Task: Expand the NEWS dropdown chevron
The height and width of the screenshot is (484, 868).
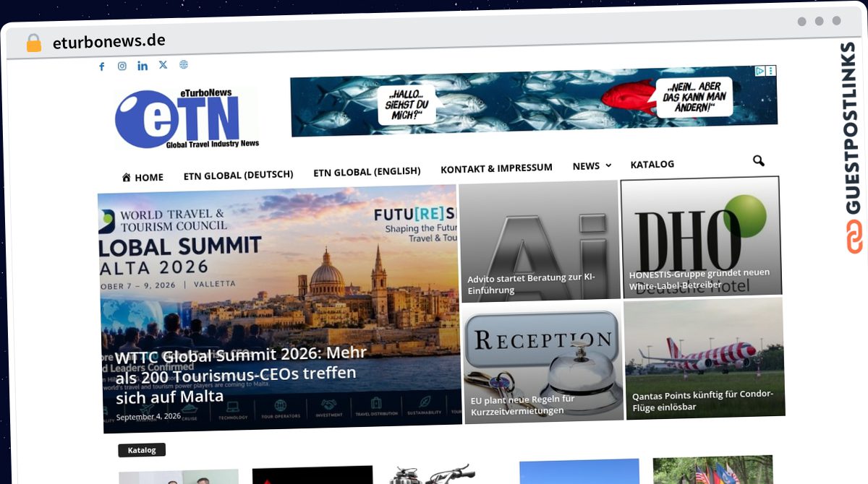Action: point(608,165)
